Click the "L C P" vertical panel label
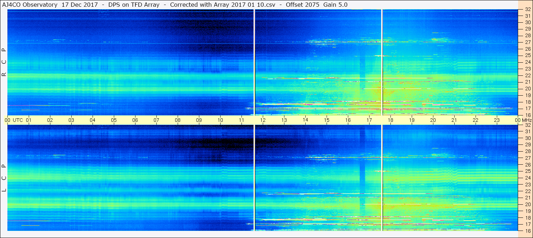This screenshot has height=238, width=533. 4,178
